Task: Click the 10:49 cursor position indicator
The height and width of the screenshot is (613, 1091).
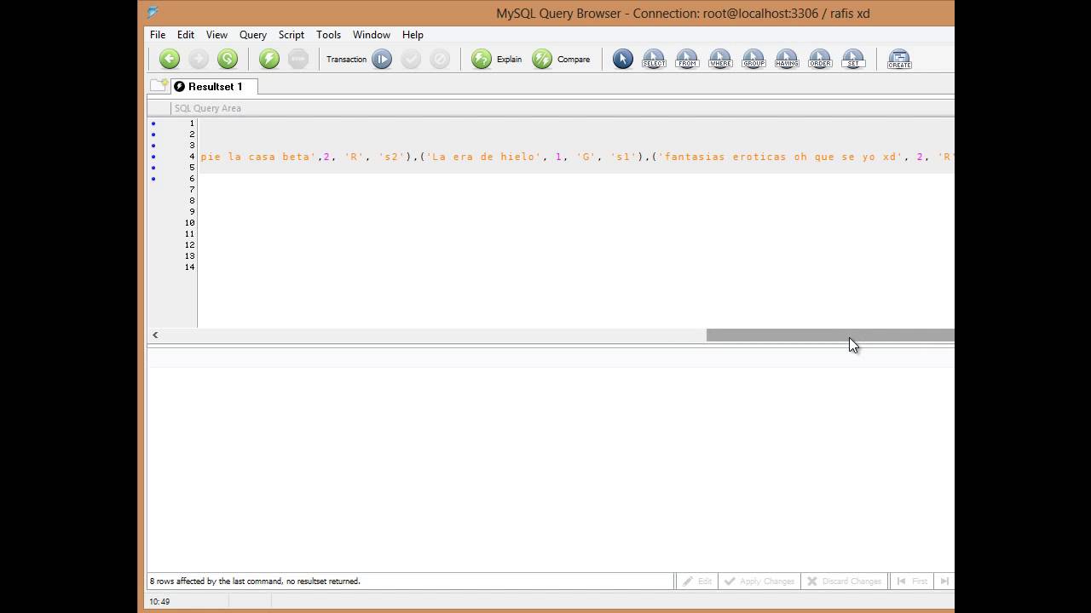Action: pyautogui.click(x=159, y=601)
